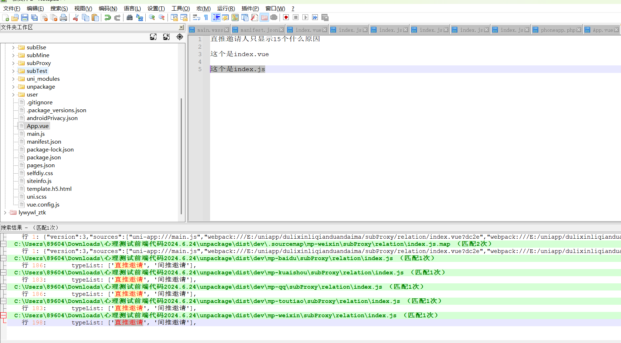Collapse the mp-weixin index.js result group

tap(3, 315)
